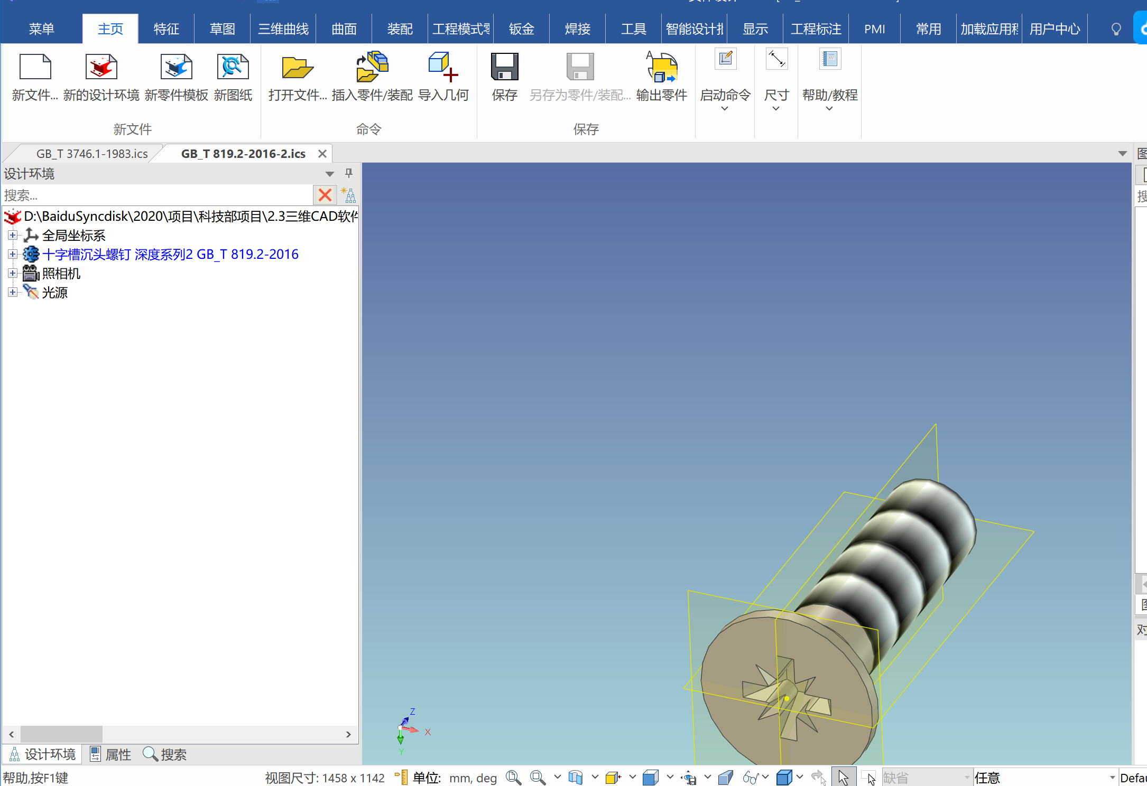Open the 任意 selection filter combo box
This screenshot has width=1147, height=786.
pyautogui.click(x=1045, y=778)
